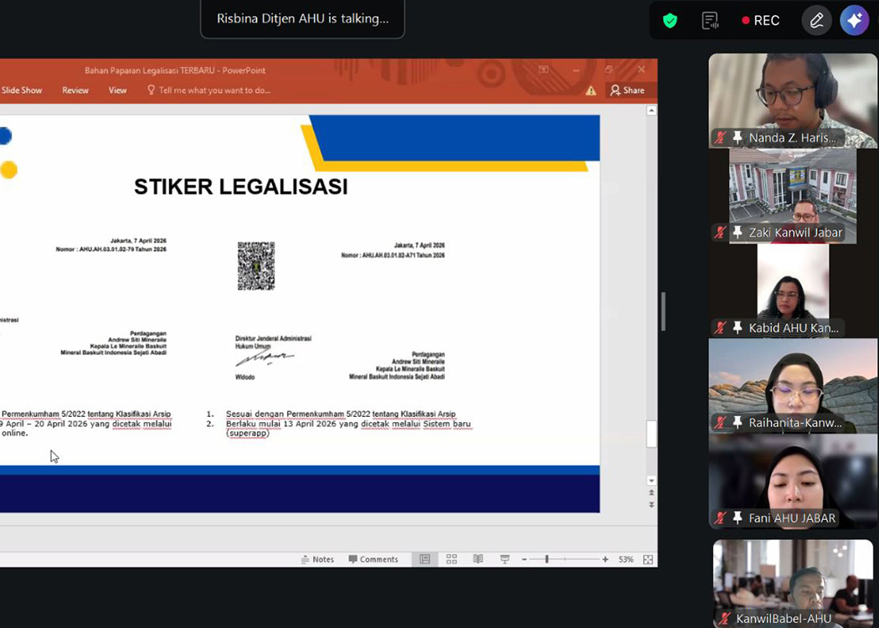This screenshot has width=879, height=628.
Task: Select Normal view in the status bar
Action: coord(424,559)
